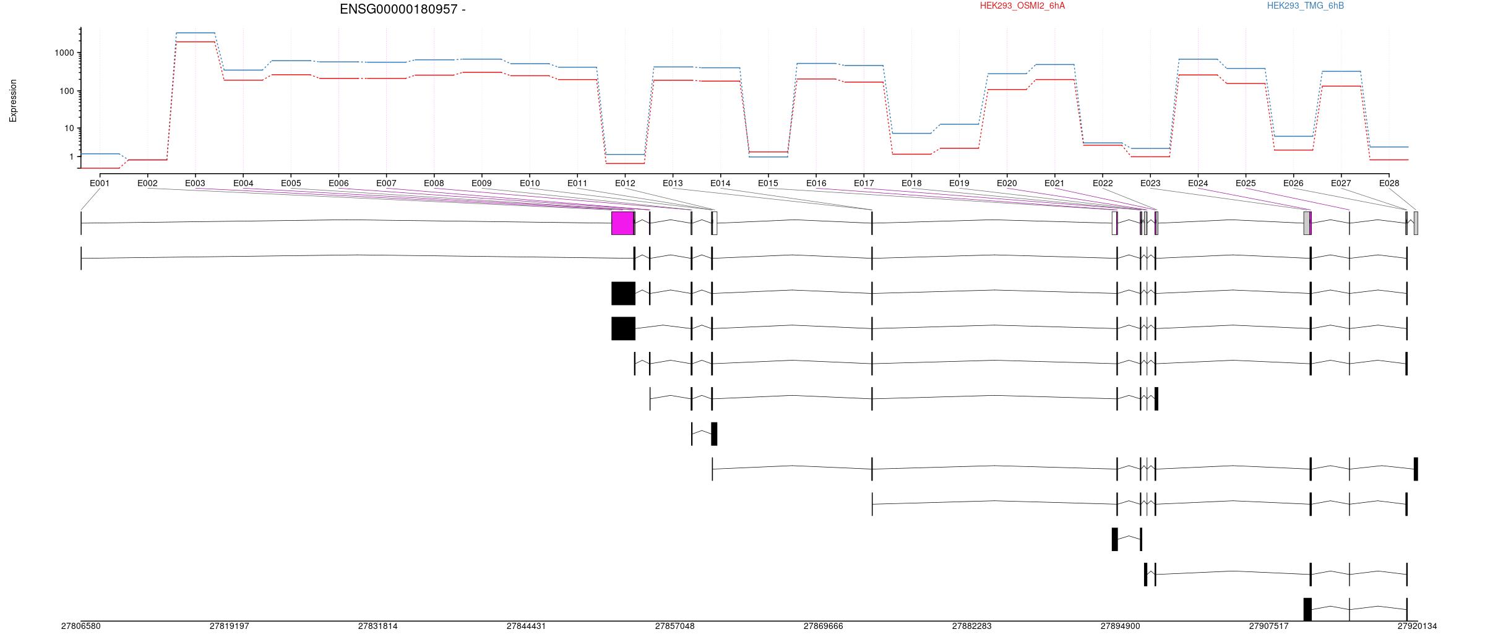This screenshot has height=637, width=1485.
Task: Click genomic coordinate 27907517
Action: click(1268, 626)
